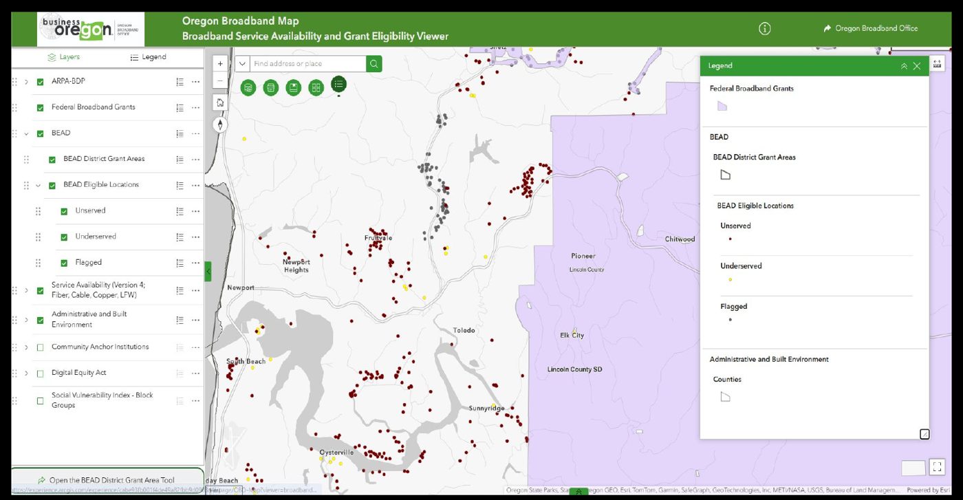Screen dimensions: 963x500
Task: Show legend icon for Underserved layer row
Action: pyautogui.click(x=180, y=237)
